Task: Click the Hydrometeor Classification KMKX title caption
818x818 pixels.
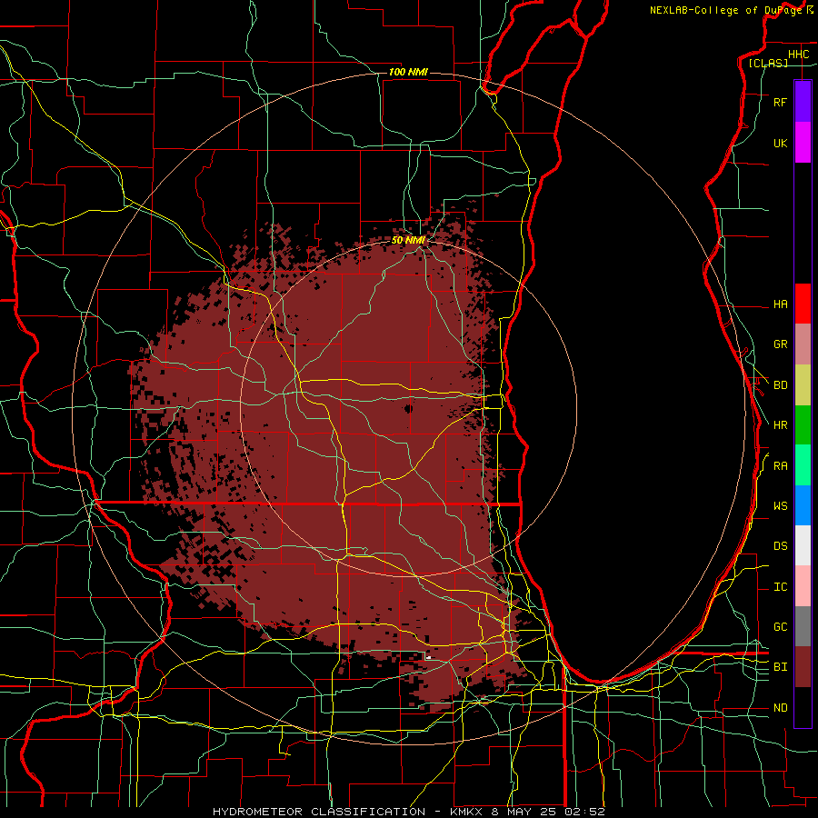Action: point(408,812)
